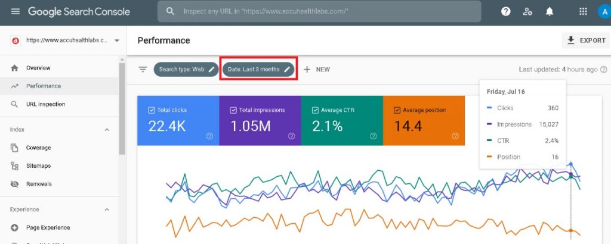The height and width of the screenshot is (244, 611).
Task: Open help icon on Average CTR card
Action: click(x=374, y=136)
